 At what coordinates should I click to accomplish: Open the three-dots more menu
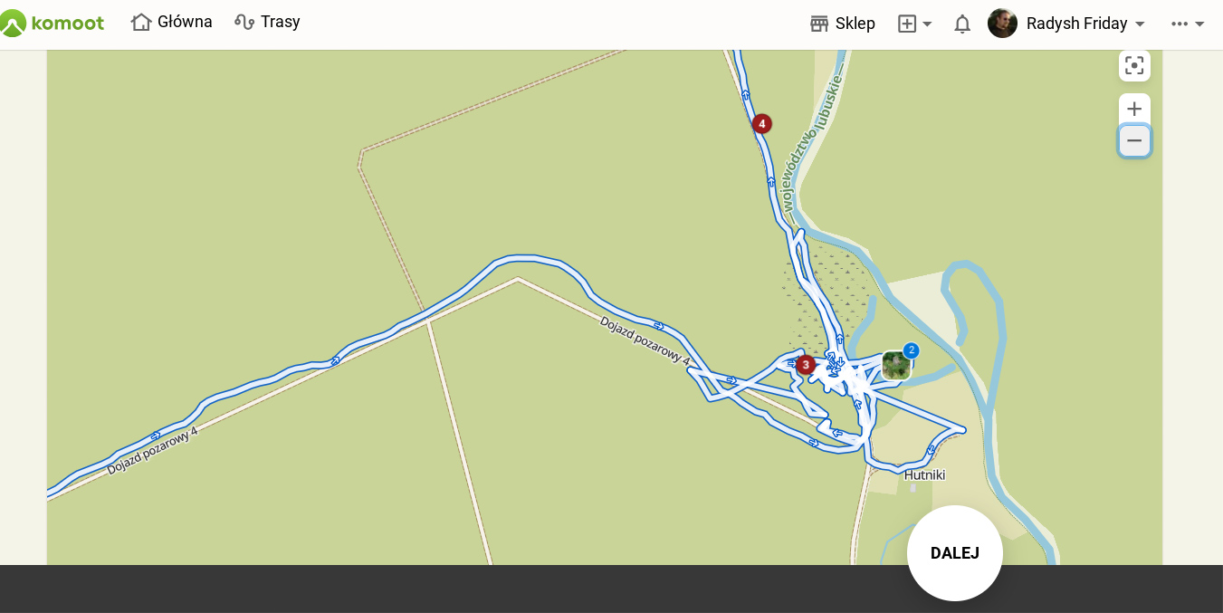click(1188, 24)
